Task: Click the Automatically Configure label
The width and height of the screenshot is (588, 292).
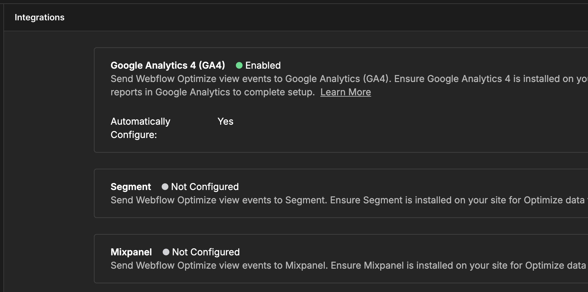Action: click(x=140, y=128)
